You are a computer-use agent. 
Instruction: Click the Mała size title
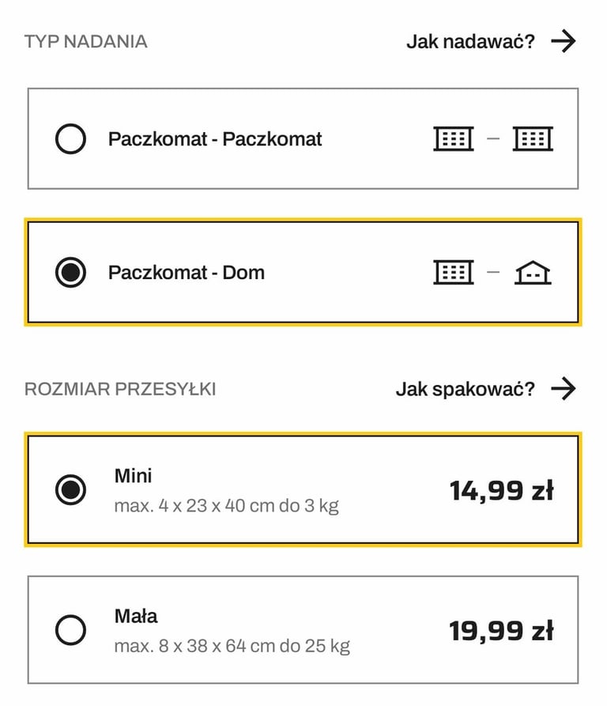point(136,616)
